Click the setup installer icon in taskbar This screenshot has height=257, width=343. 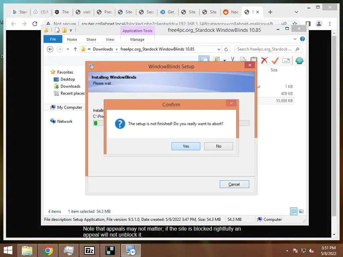(x=131, y=250)
